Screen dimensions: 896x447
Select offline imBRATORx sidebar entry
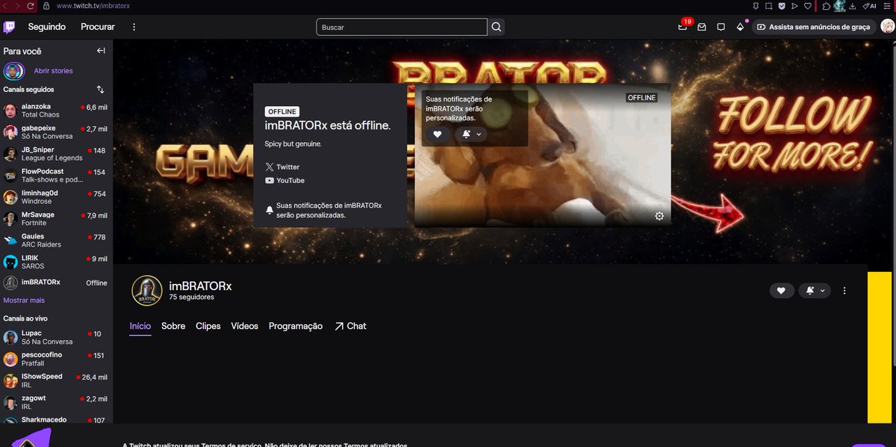coord(56,283)
